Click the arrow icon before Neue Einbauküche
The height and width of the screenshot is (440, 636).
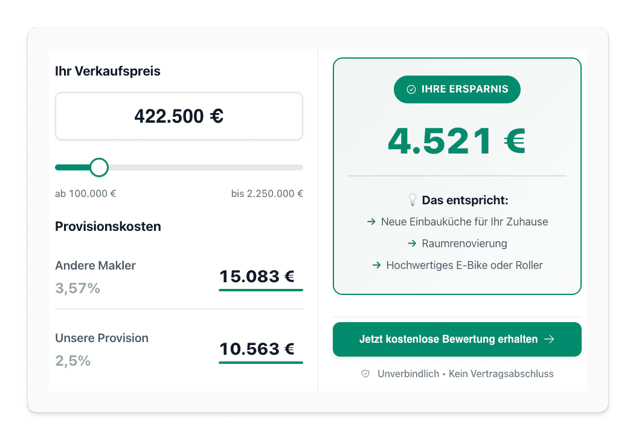coord(371,222)
